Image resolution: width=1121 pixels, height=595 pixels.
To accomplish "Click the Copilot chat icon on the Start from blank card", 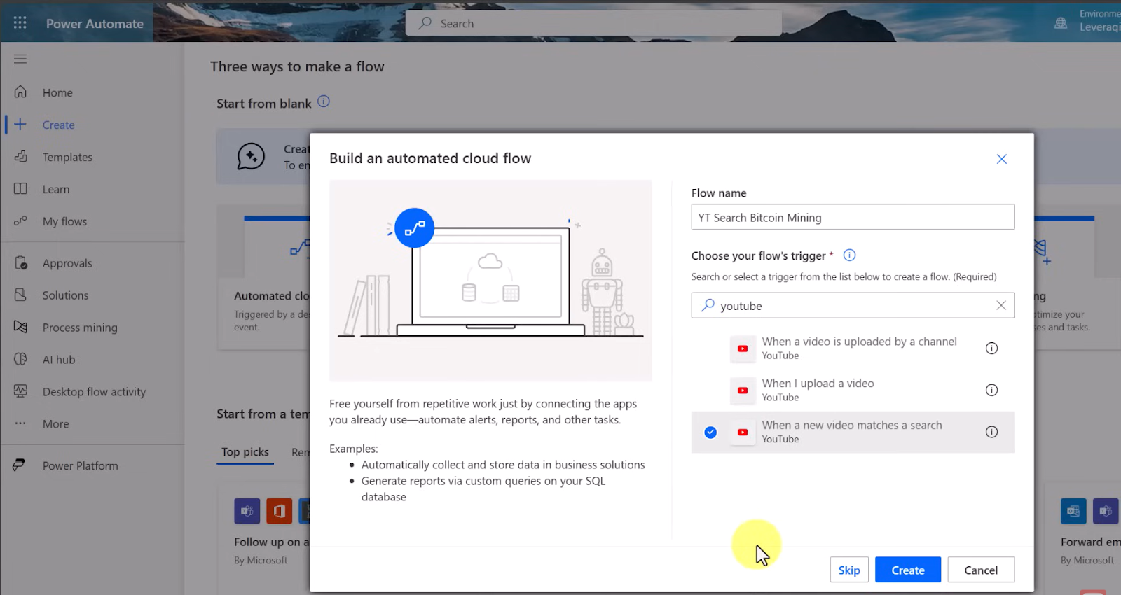I will pos(251,156).
